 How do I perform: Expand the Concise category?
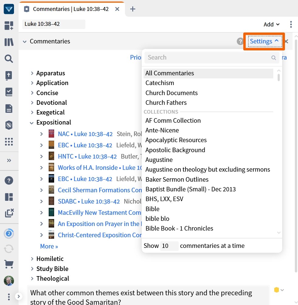click(32, 93)
